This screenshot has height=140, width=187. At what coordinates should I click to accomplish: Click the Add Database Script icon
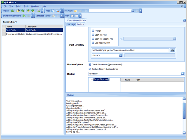coord(54,16)
